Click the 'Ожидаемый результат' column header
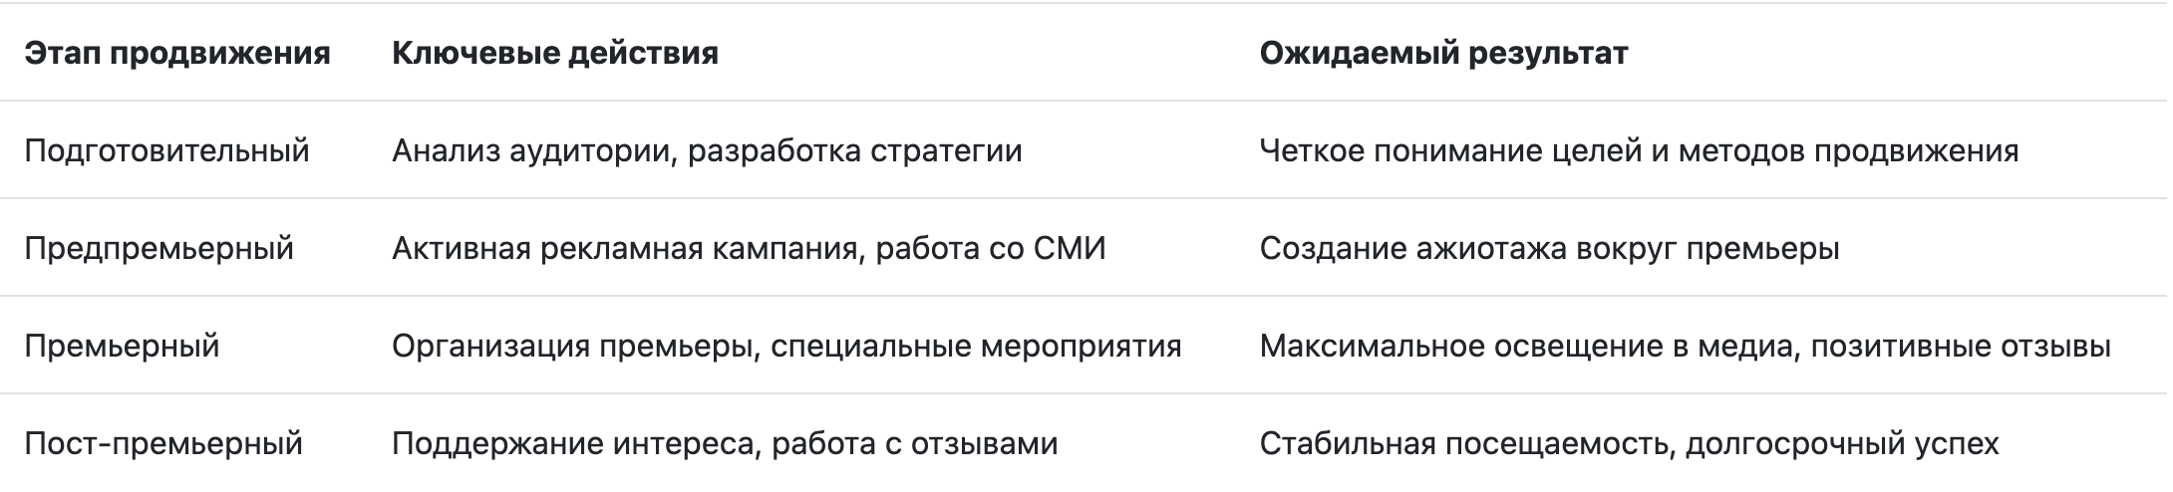This screenshot has height=492, width=2173. (x=1443, y=53)
